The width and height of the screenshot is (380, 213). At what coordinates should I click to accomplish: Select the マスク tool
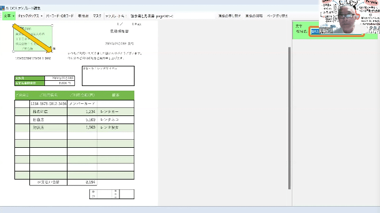(97, 16)
